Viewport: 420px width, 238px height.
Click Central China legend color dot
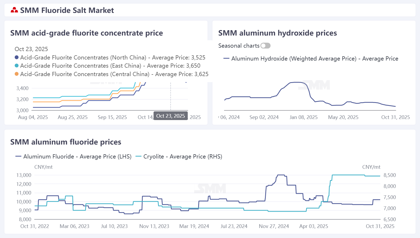[x=17, y=74]
